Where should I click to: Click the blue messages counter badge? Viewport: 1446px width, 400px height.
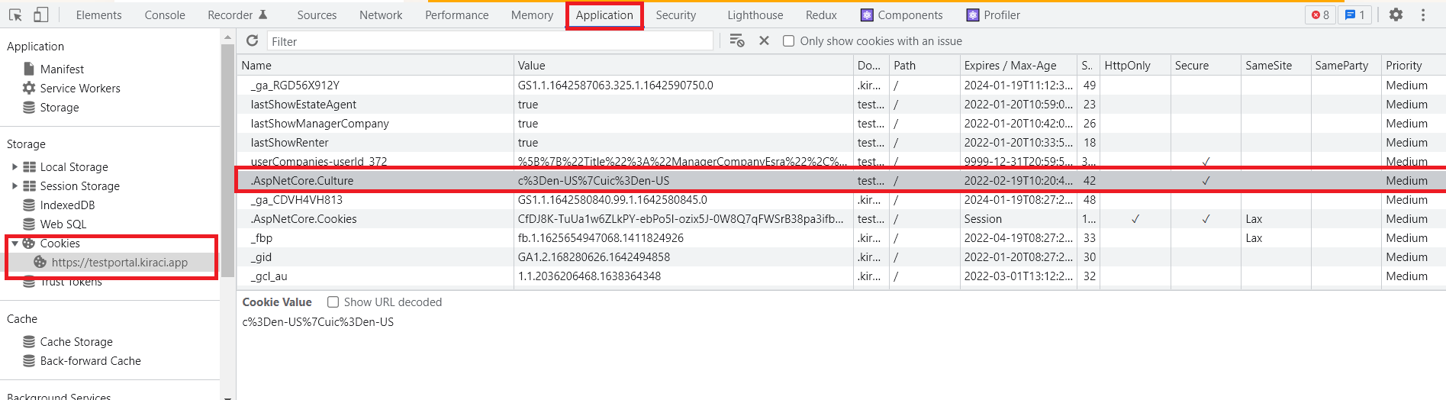[1355, 15]
